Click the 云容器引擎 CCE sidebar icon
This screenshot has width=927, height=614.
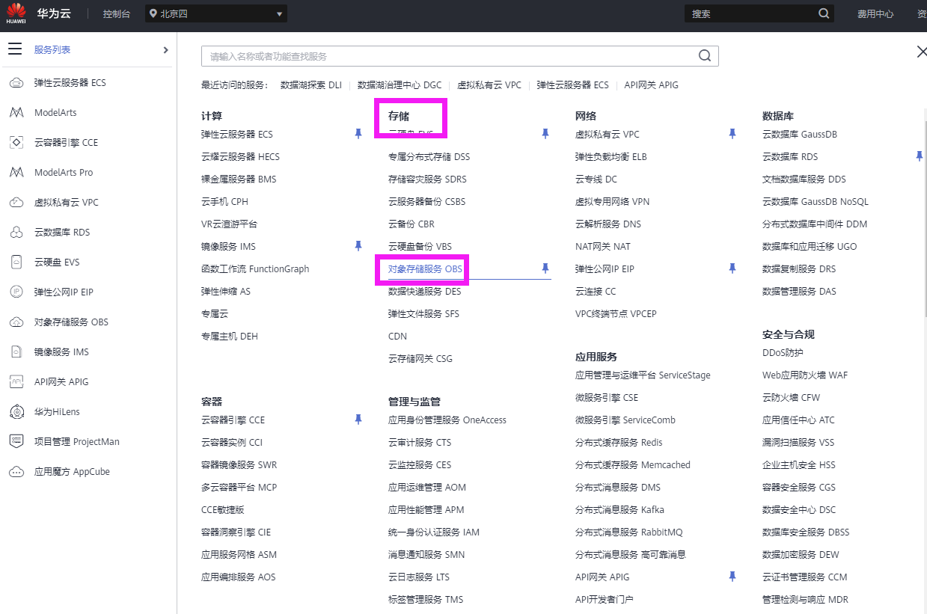tap(16, 142)
